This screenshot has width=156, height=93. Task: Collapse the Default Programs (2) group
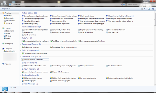point(21,69)
